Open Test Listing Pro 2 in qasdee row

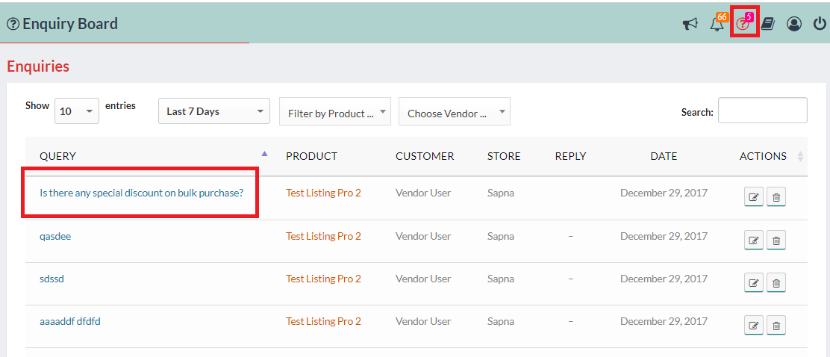323,236
